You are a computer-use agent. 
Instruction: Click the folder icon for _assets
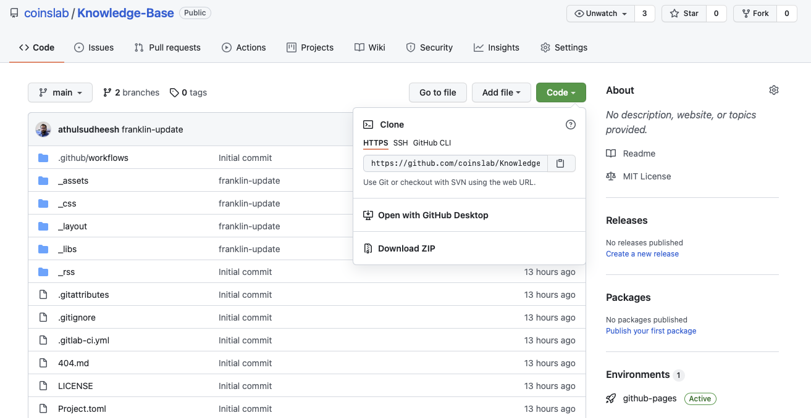click(43, 181)
